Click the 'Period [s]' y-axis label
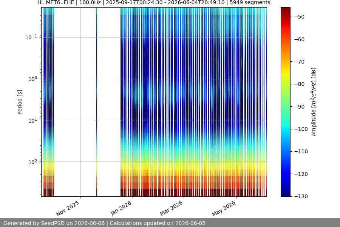Viewport: 340px width, 227px height. pos(20,102)
